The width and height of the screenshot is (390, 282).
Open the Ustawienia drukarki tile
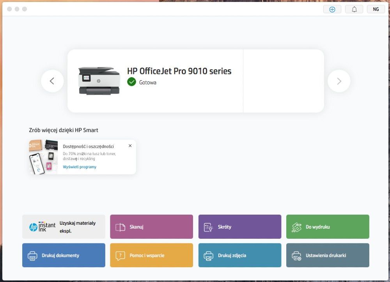pyautogui.click(x=328, y=255)
